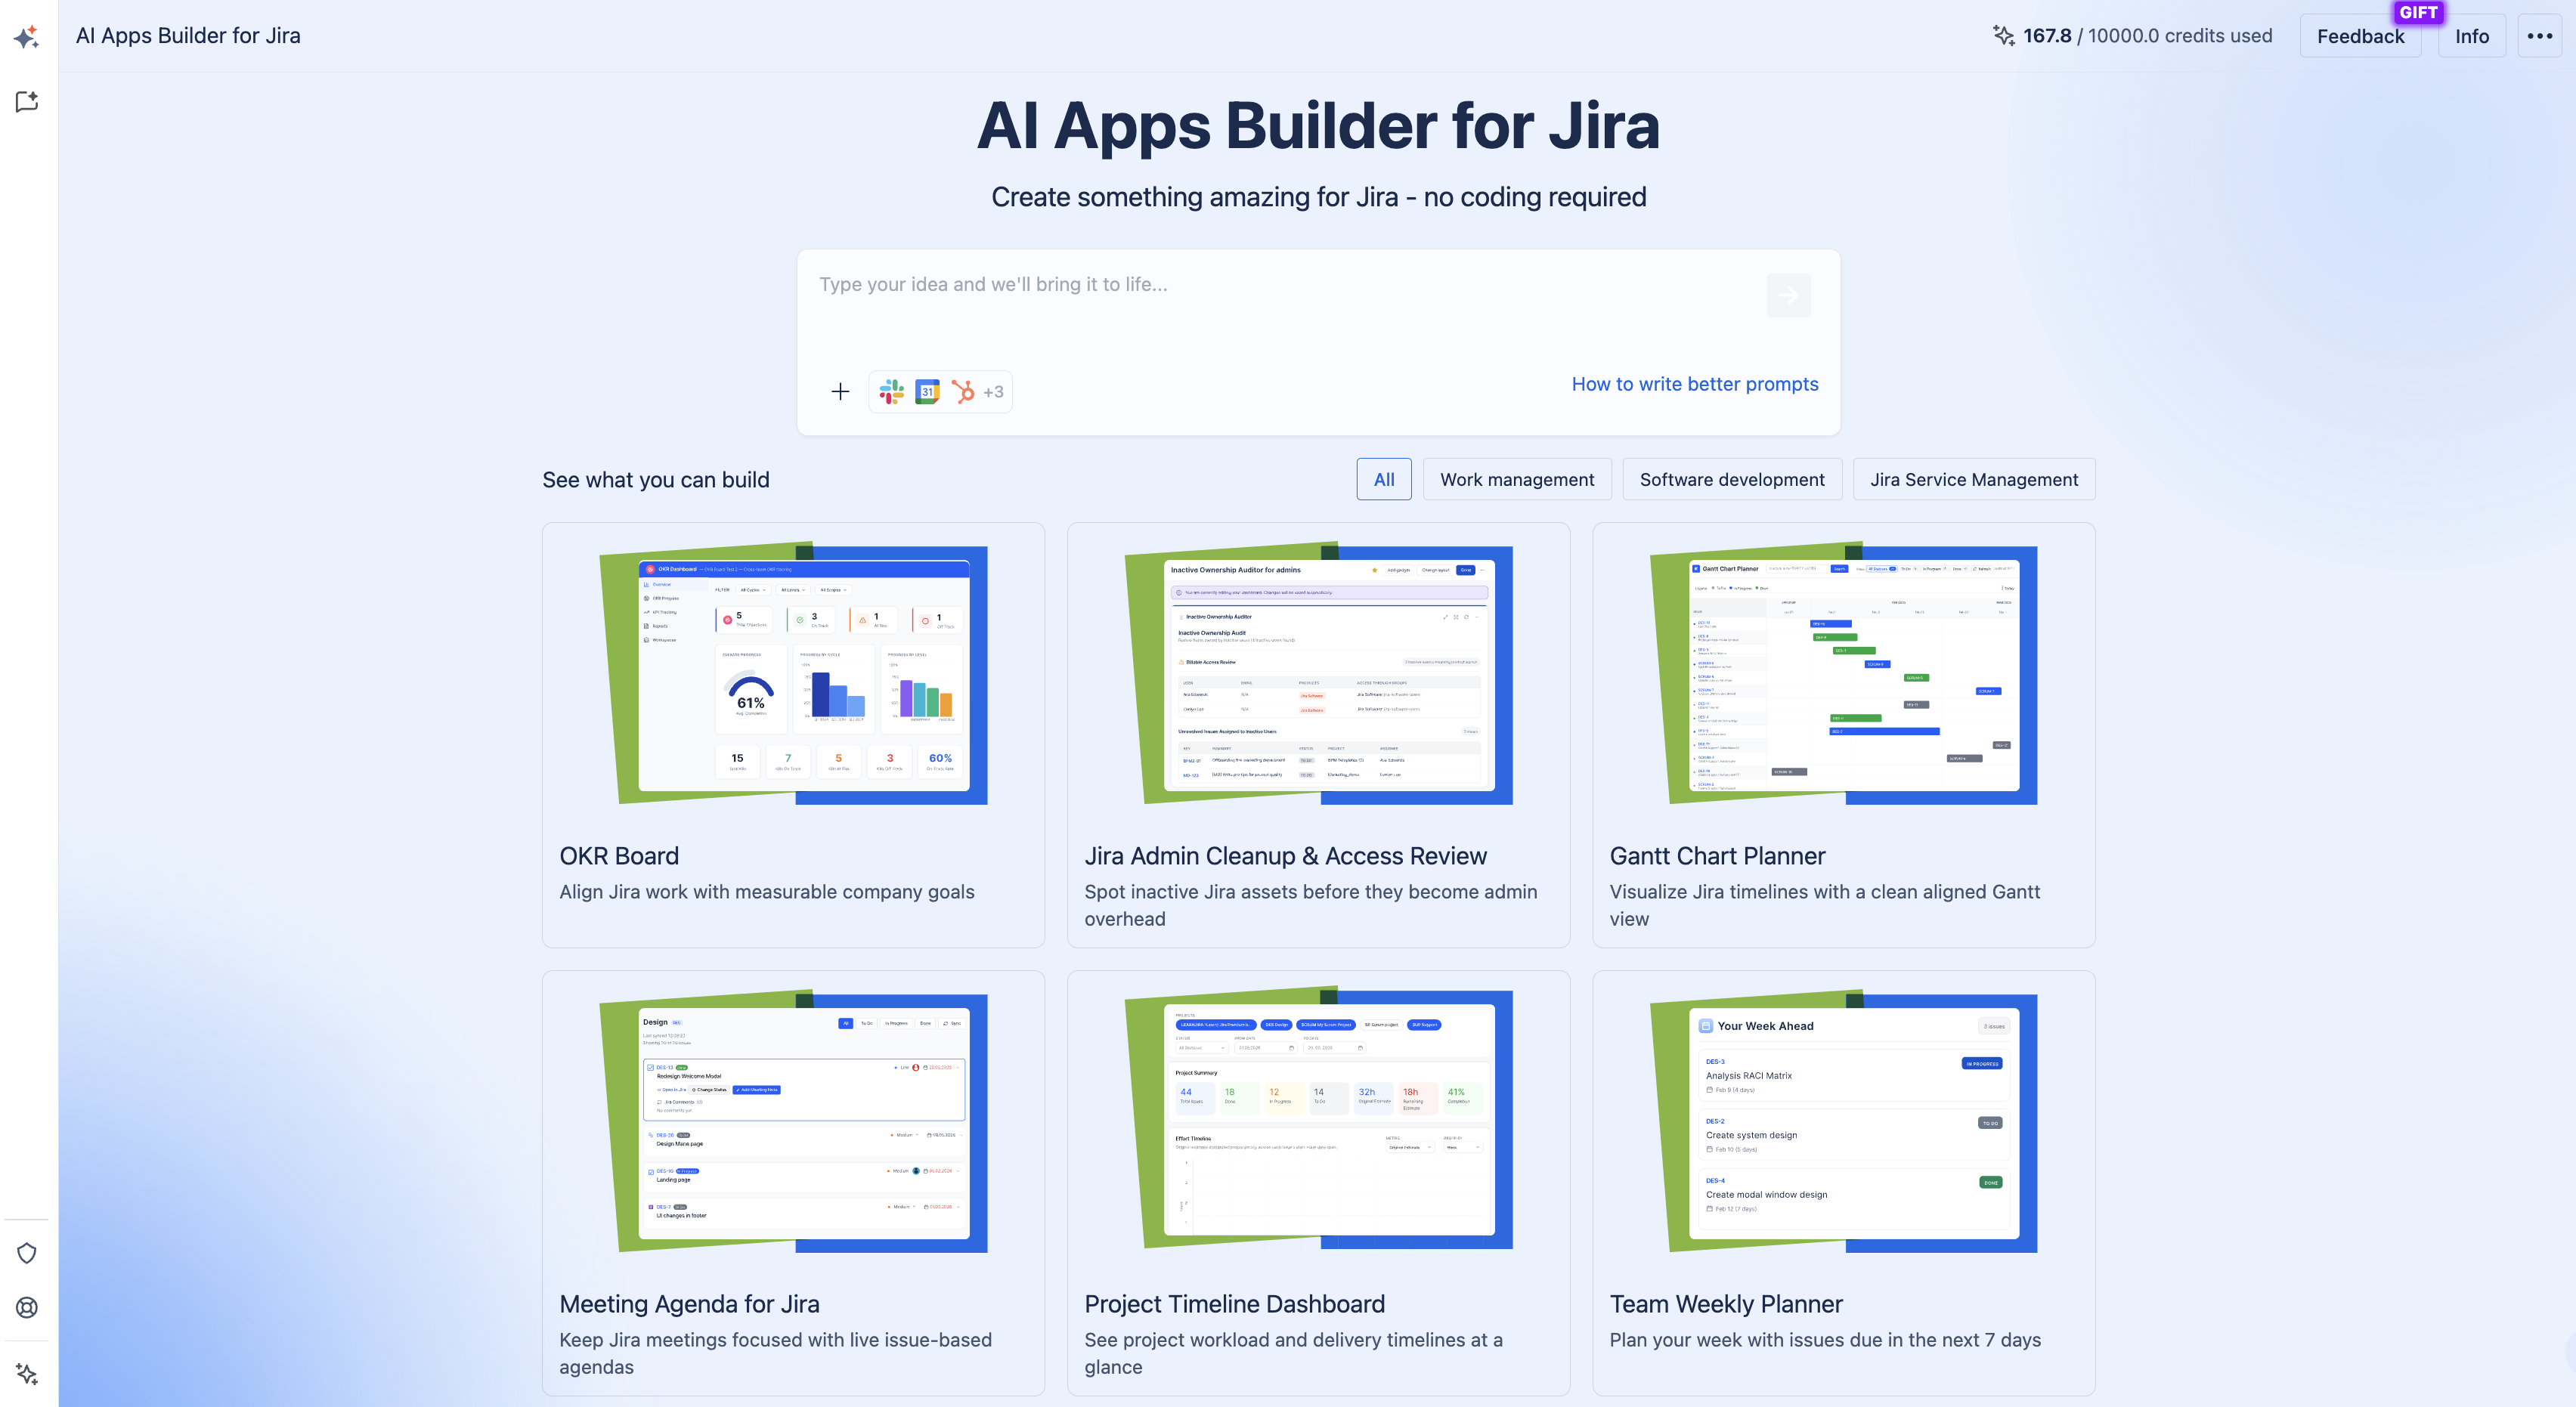The height and width of the screenshot is (1407, 2576).
Task: Select the HubSpot integration icon
Action: (x=963, y=391)
